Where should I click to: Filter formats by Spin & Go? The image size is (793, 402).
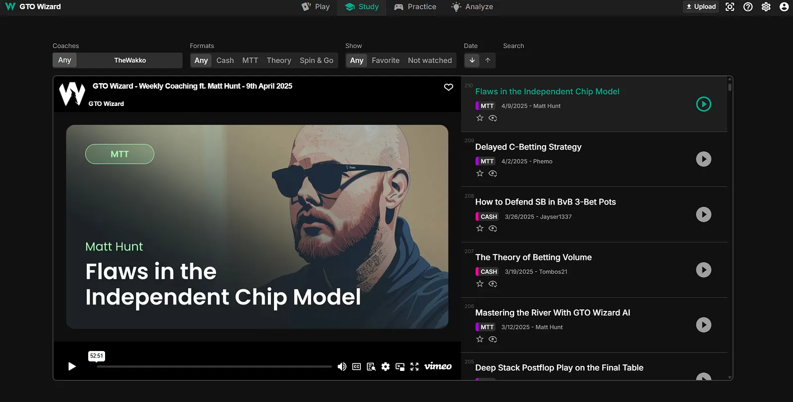click(x=316, y=60)
